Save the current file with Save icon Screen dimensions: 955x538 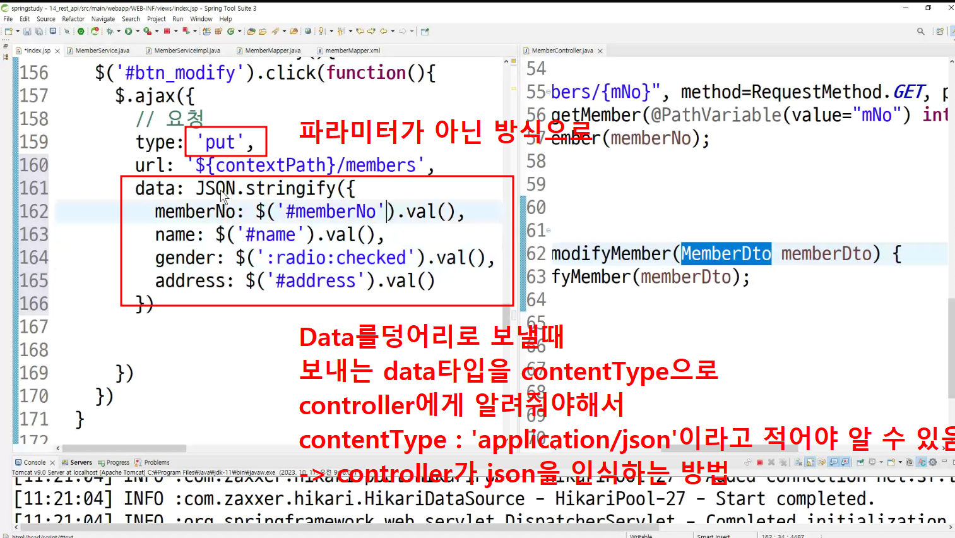click(27, 31)
